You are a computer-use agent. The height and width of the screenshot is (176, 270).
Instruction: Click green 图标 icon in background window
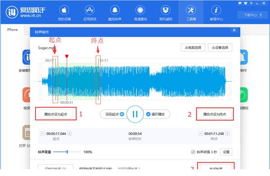tap(244, 95)
